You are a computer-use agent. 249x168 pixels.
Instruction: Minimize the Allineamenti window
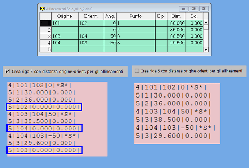coord(184,9)
